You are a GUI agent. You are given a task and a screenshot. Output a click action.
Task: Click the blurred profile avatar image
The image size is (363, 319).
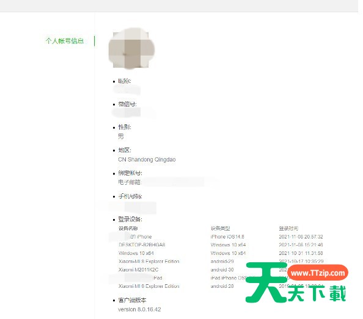pos(131,49)
